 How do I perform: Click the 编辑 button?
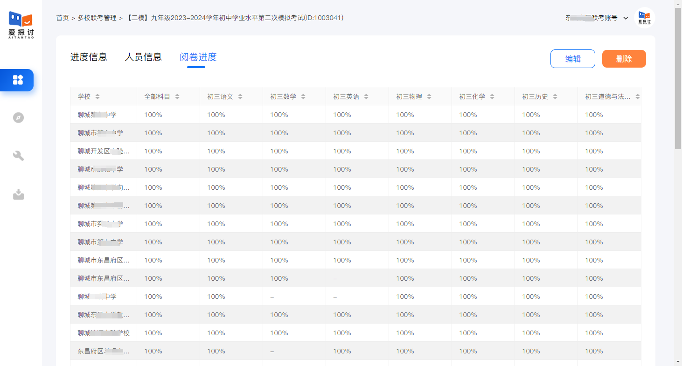[572, 59]
